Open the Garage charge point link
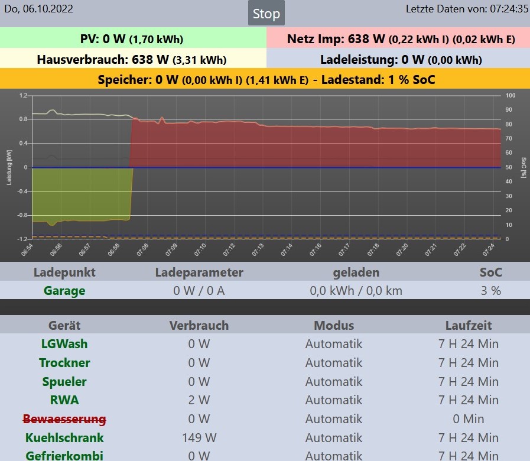The image size is (530, 461). tap(64, 291)
